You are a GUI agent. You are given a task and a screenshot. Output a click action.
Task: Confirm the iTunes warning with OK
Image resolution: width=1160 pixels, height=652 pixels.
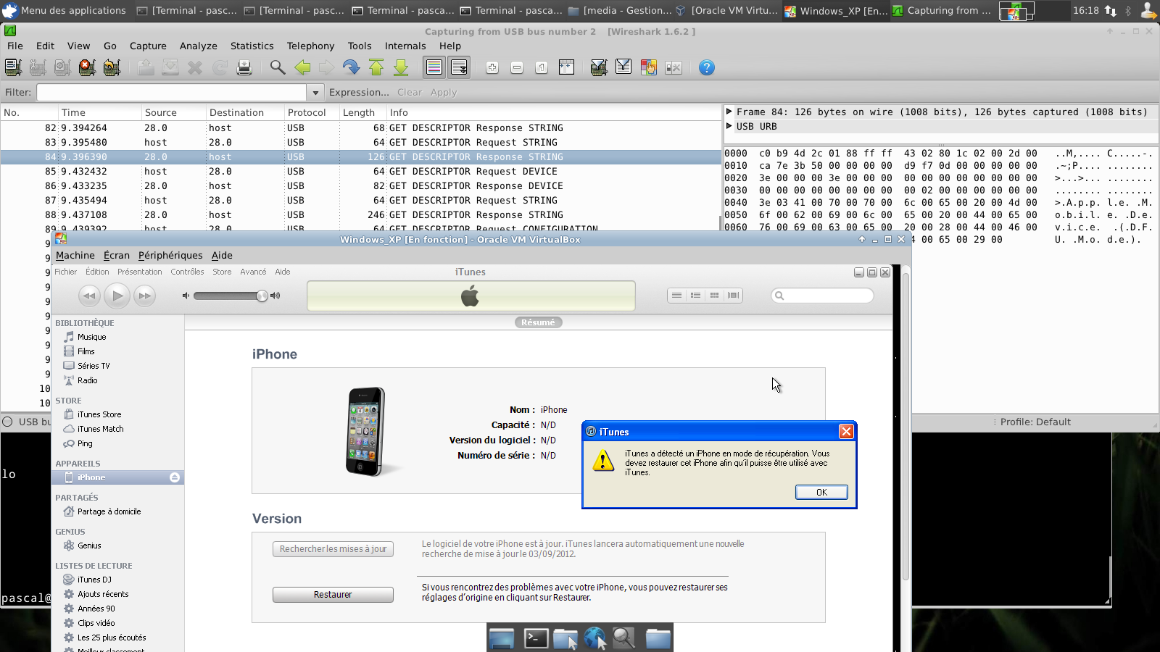point(821,492)
